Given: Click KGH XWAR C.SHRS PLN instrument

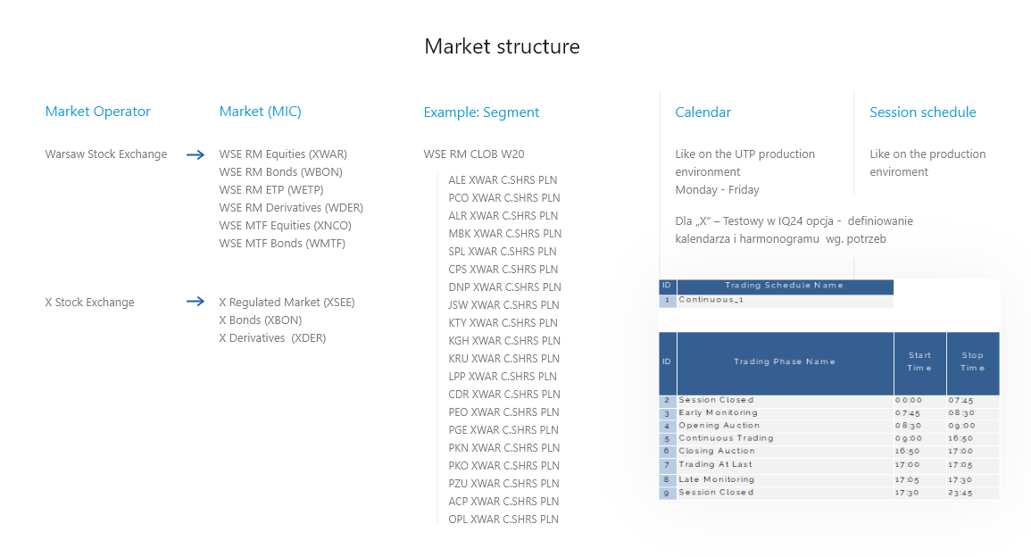Looking at the screenshot, I should [x=504, y=341].
